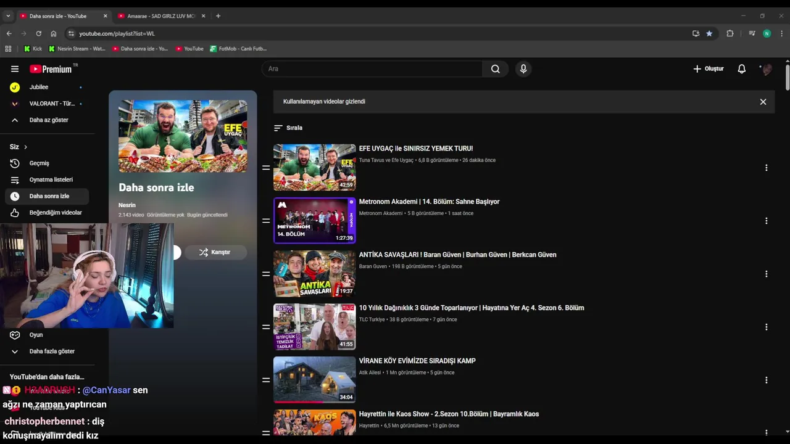
Task: Expand the Siz section chevron
Action: [x=25, y=147]
